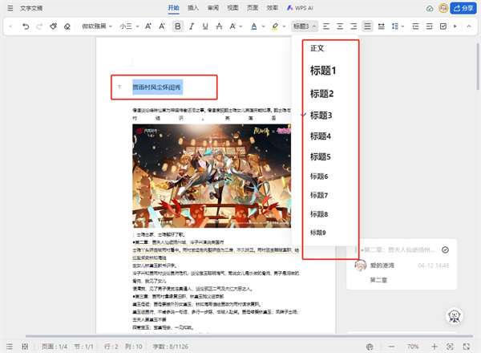Align text to the right
The height and width of the screenshot is (353, 481).
pos(354,26)
